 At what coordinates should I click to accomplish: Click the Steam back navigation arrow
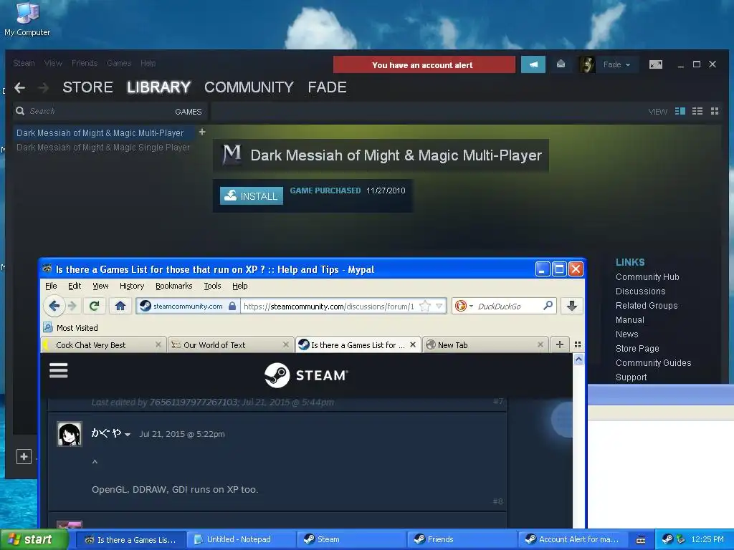19,87
